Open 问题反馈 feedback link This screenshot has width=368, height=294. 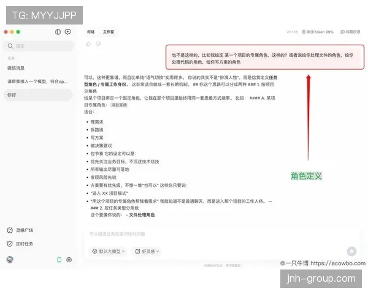pos(350,32)
